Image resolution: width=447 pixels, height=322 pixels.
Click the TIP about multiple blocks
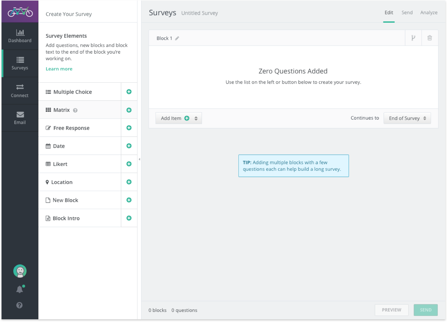pos(294,166)
